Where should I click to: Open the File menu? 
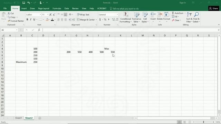tap(5, 8)
